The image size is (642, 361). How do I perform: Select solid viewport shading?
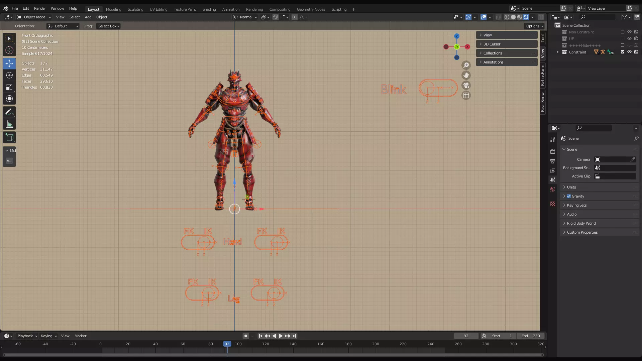(x=513, y=17)
